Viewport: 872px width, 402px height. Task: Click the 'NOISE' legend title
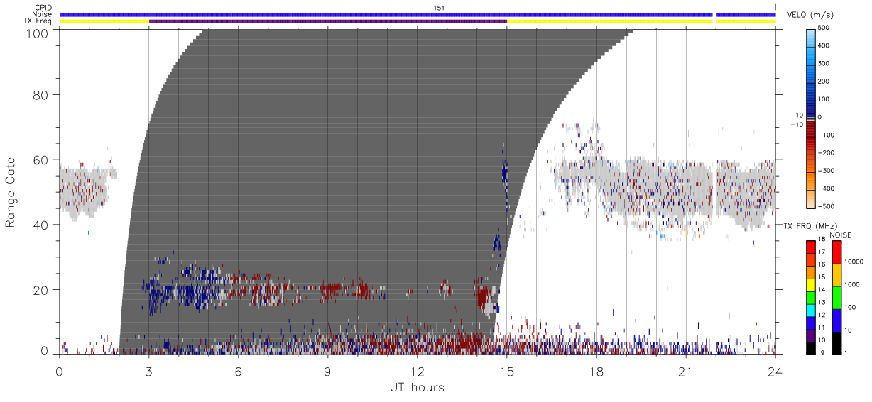point(840,235)
